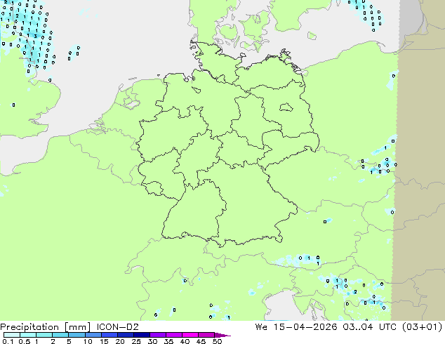
Task: Pick the 2–5 mm legend color box
Action: (x=60, y=335)
